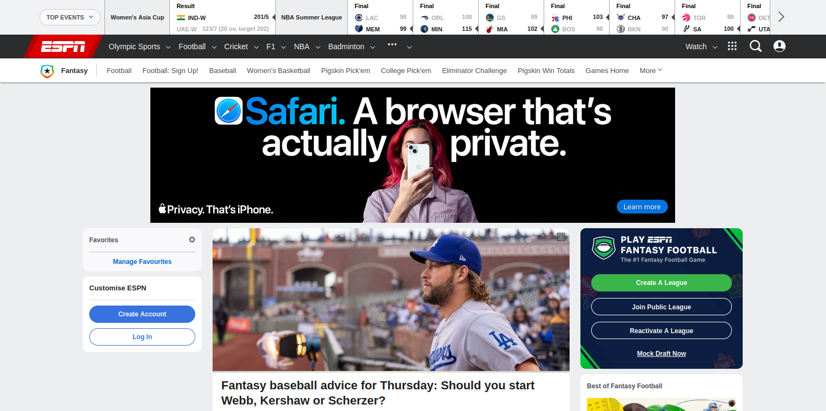Go to Games Home tab
826x411 pixels.
pos(607,71)
